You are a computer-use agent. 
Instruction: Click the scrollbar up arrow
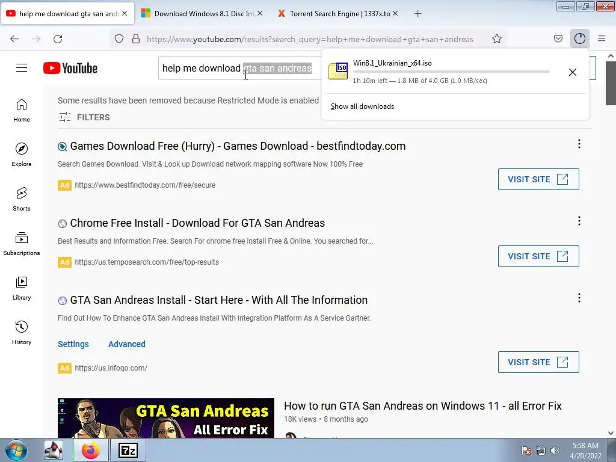(x=611, y=56)
